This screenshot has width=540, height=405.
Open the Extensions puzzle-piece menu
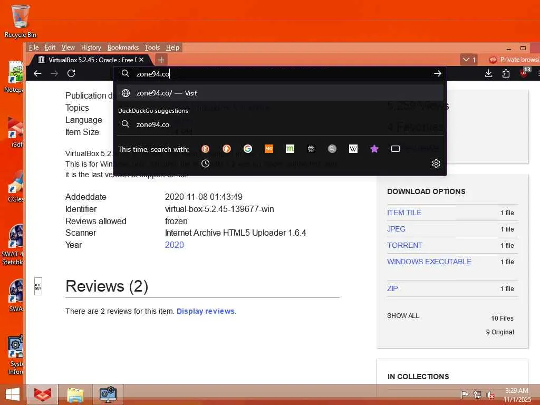(506, 73)
